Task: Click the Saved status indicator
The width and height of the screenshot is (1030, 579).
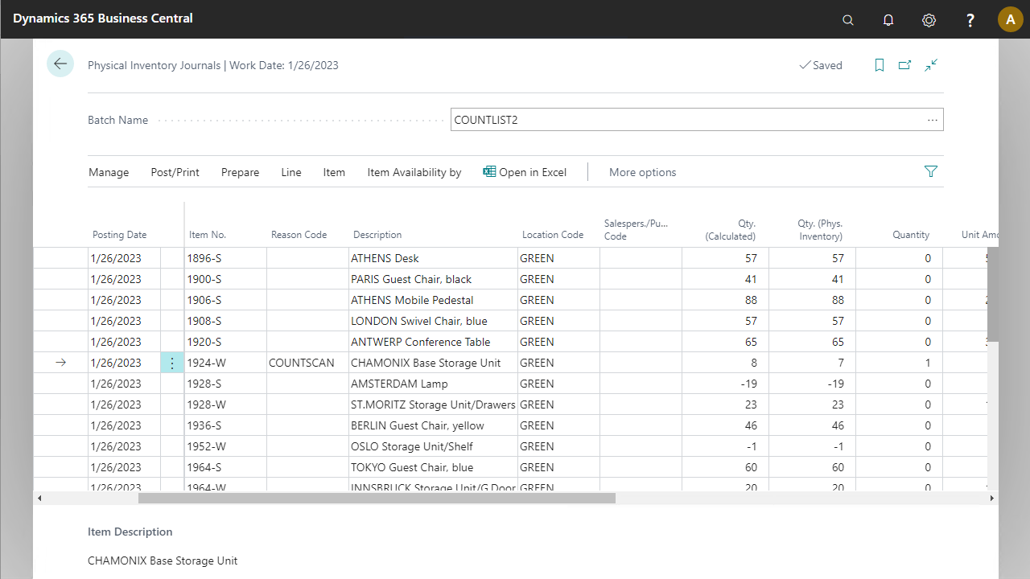Action: click(821, 65)
